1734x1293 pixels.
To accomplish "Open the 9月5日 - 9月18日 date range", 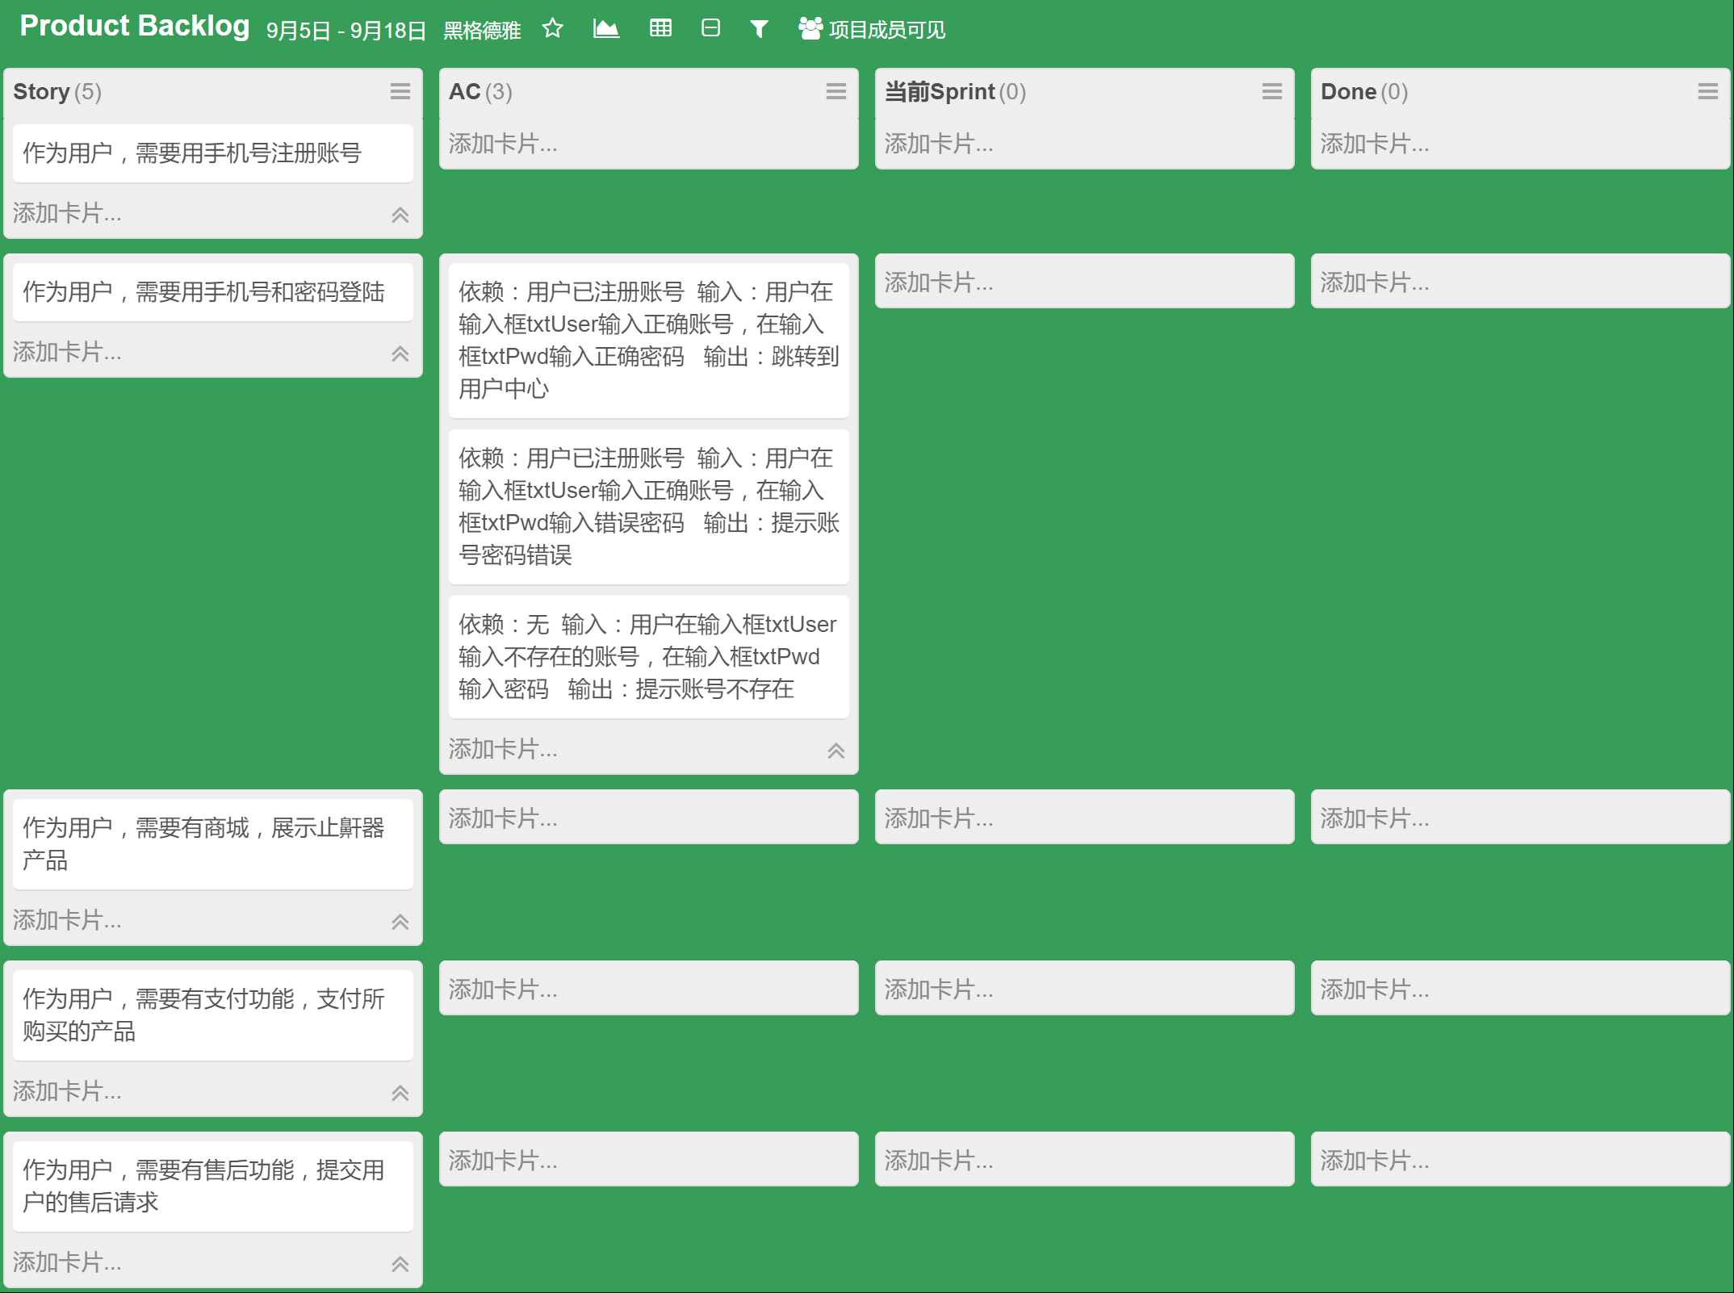I will pyautogui.click(x=346, y=31).
